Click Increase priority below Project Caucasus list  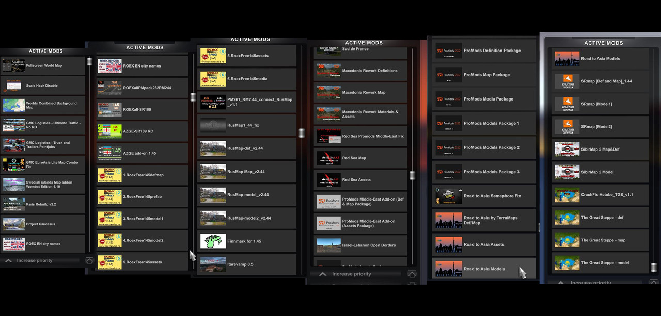point(34,261)
